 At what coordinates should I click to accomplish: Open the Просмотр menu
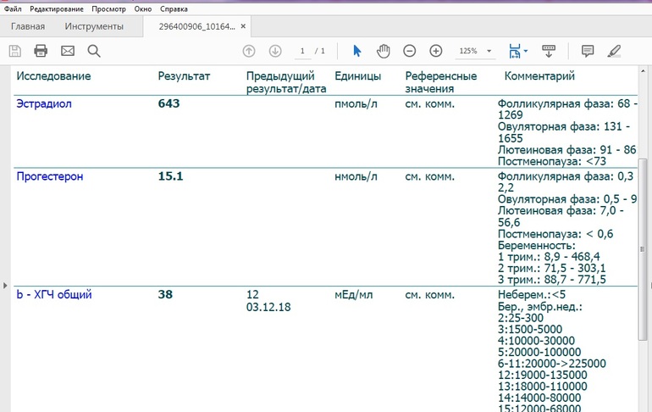tap(108, 8)
